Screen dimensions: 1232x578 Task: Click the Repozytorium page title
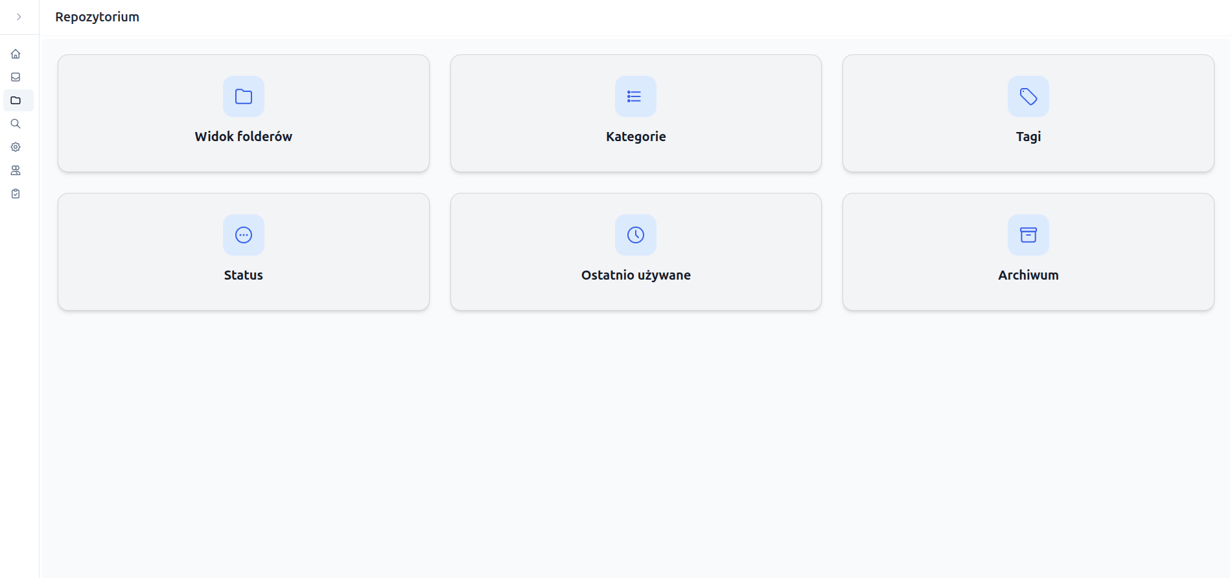(x=97, y=17)
